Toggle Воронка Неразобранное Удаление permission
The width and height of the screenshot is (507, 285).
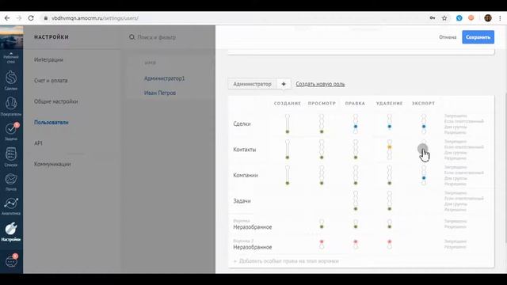pyautogui.click(x=390, y=224)
